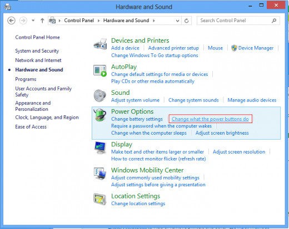
Task: Click Change when the computer sleeps
Action: [149, 133]
